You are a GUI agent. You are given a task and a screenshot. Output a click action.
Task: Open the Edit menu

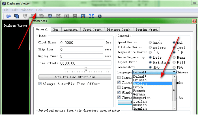pyautogui.click(x=15, y=10)
